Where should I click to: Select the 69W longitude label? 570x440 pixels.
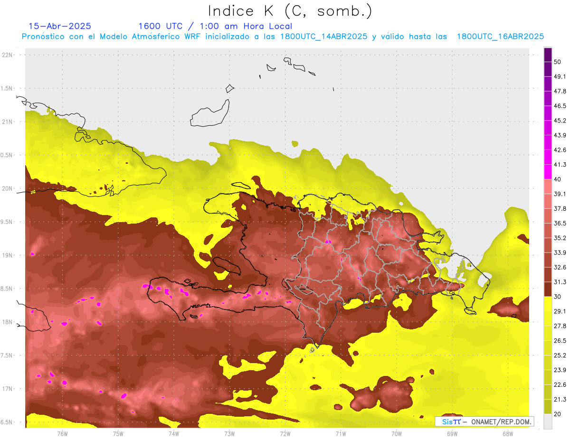pos(452,433)
